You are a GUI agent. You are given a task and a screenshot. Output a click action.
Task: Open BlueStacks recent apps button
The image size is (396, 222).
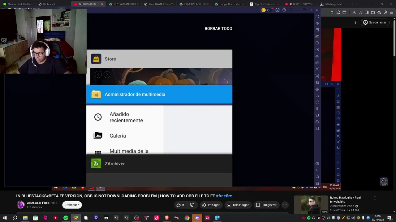tap(317, 183)
